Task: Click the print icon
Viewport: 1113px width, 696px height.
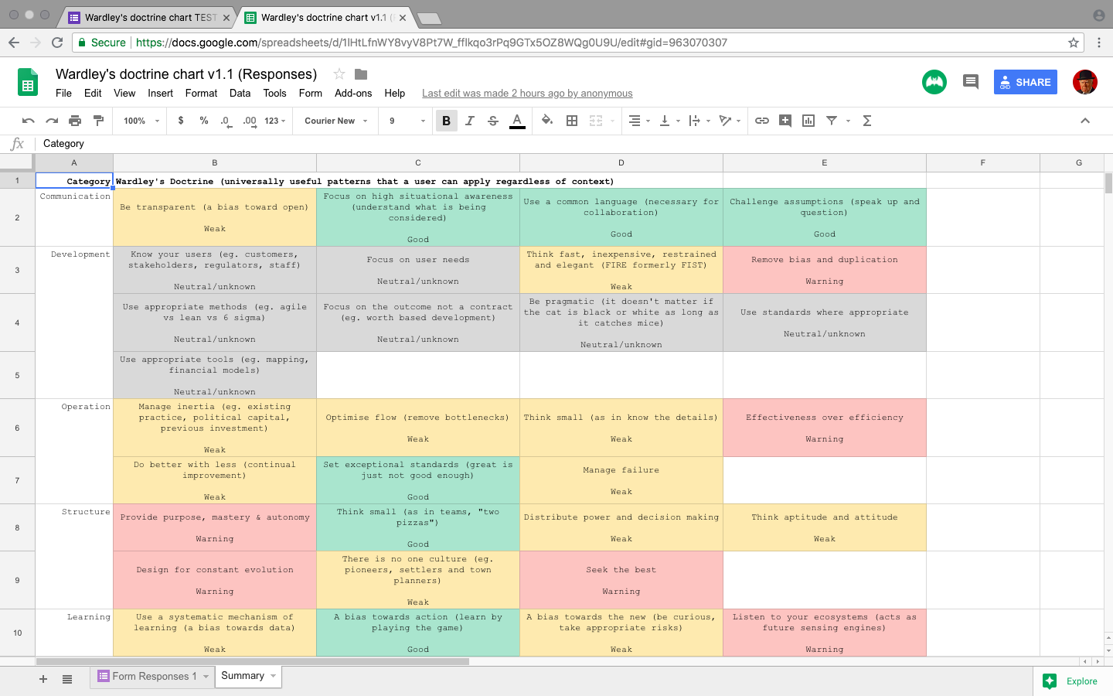Action: coord(75,121)
